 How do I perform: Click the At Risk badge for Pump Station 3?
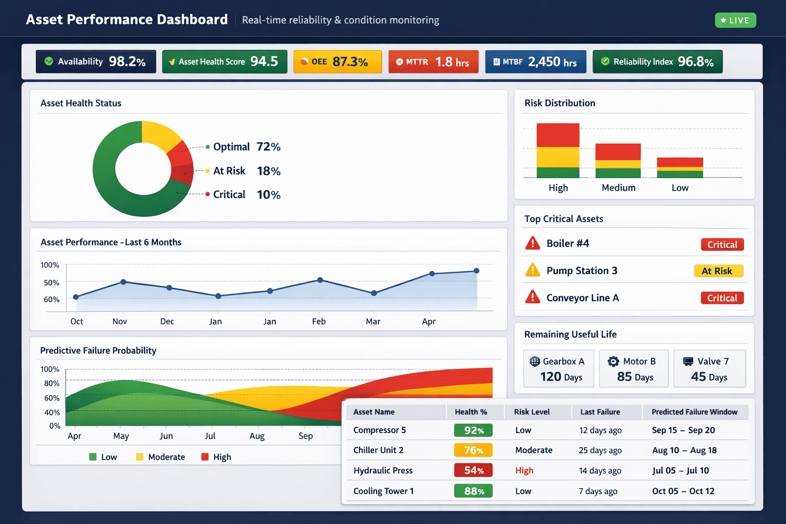(718, 271)
